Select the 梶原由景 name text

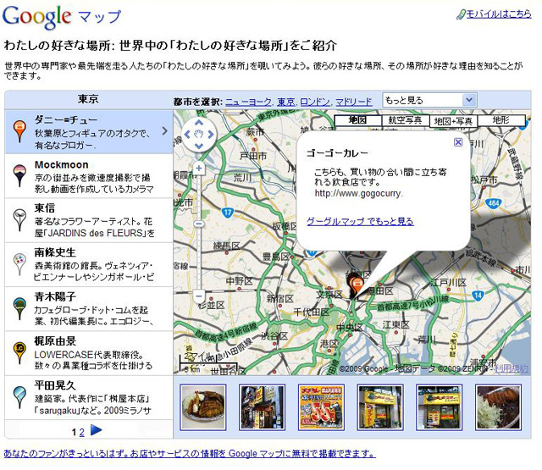tap(54, 341)
